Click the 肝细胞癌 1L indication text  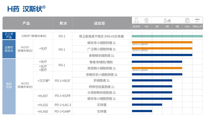[102, 80]
